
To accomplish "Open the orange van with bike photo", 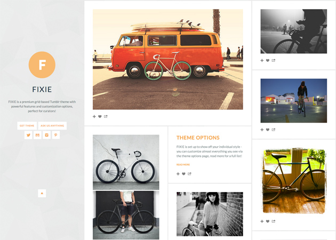I will (168, 59).
